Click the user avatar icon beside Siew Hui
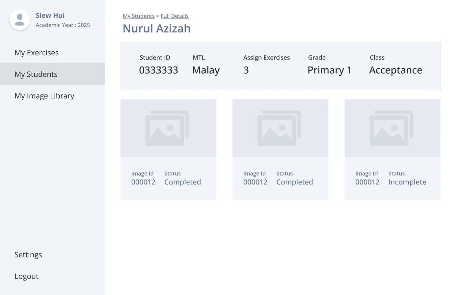 point(20,20)
